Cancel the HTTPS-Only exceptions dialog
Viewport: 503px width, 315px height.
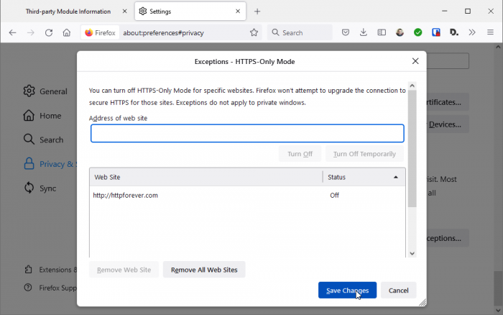pos(398,291)
